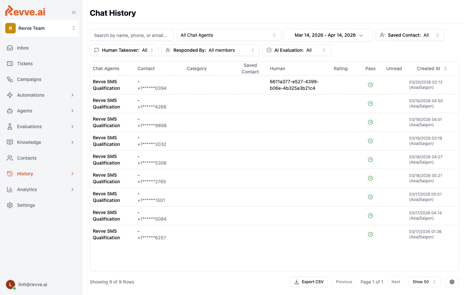
Task: Click the Previous page button
Action: point(344,282)
